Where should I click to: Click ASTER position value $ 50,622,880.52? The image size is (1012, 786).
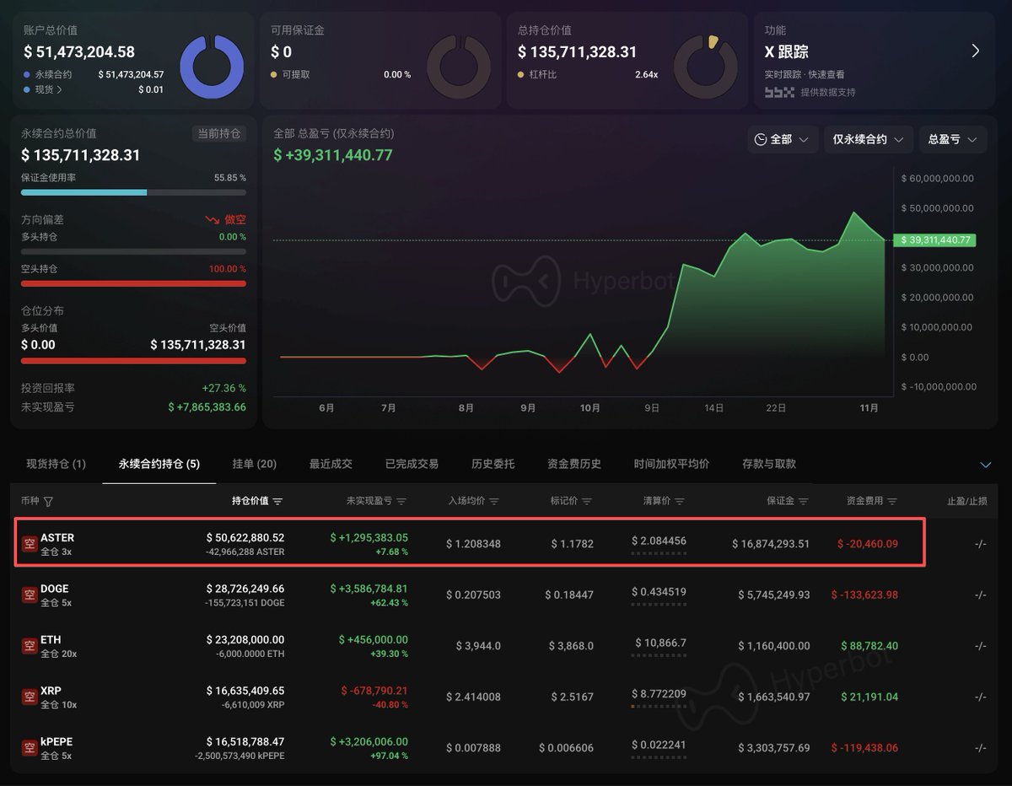pos(245,537)
